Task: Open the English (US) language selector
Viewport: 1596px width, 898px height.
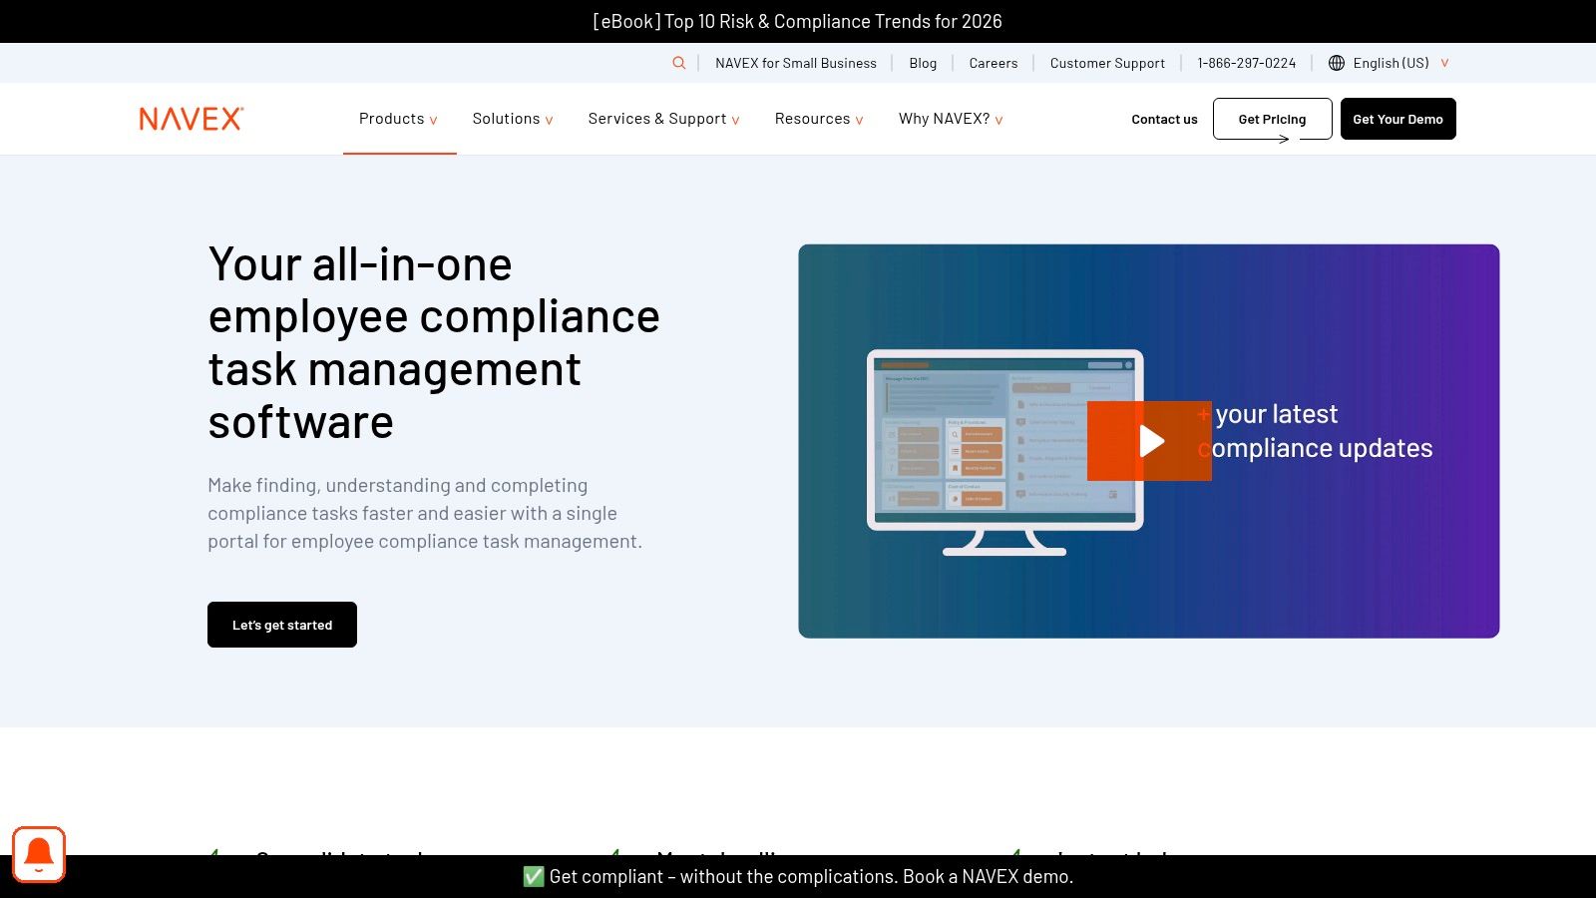Action: 1391,62
